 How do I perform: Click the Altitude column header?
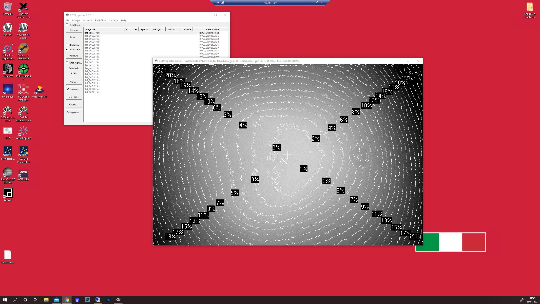pos(186,29)
